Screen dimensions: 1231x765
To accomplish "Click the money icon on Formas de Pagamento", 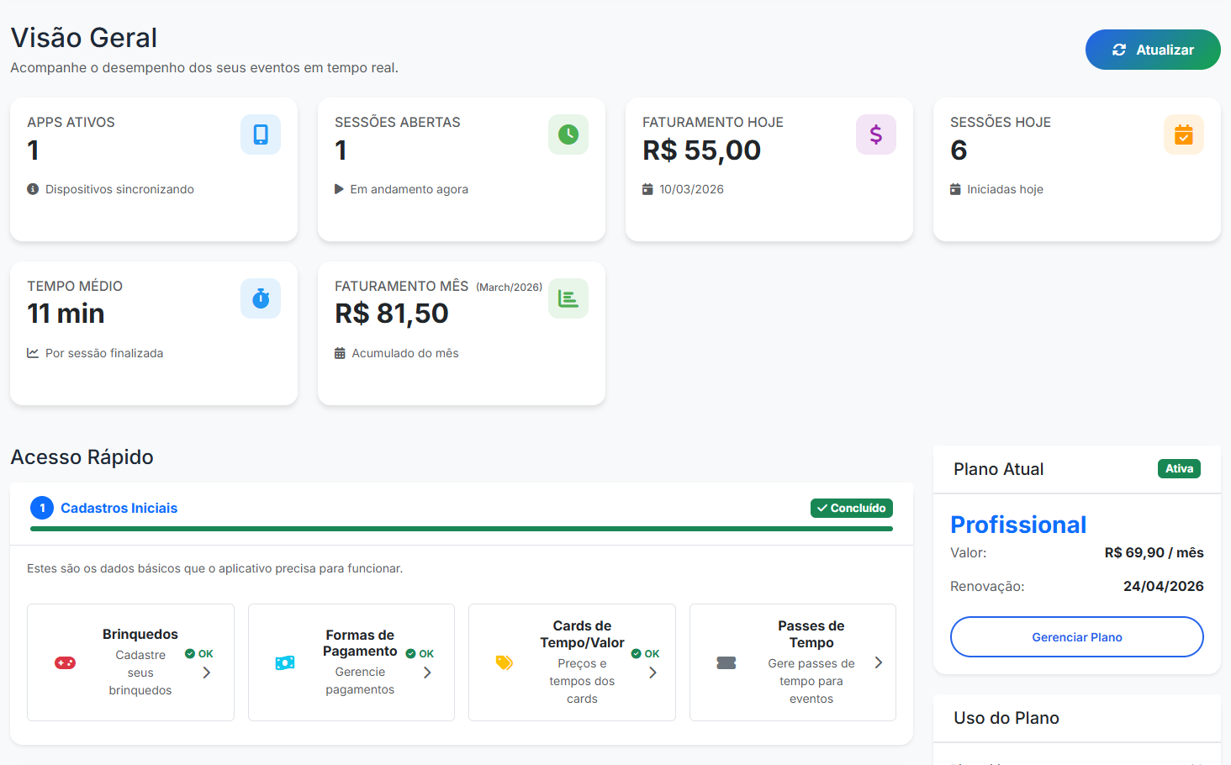I will [x=285, y=662].
